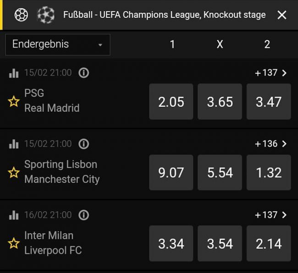
Task: Select PSG home win odds 2.05
Action: 171,102
